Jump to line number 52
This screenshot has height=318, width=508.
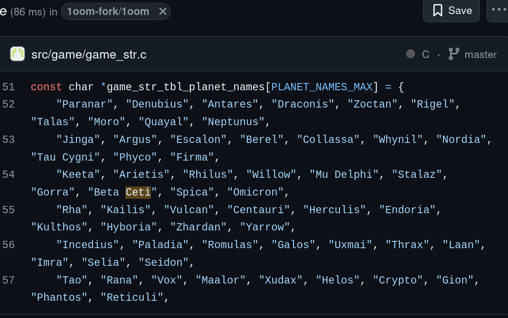9,104
